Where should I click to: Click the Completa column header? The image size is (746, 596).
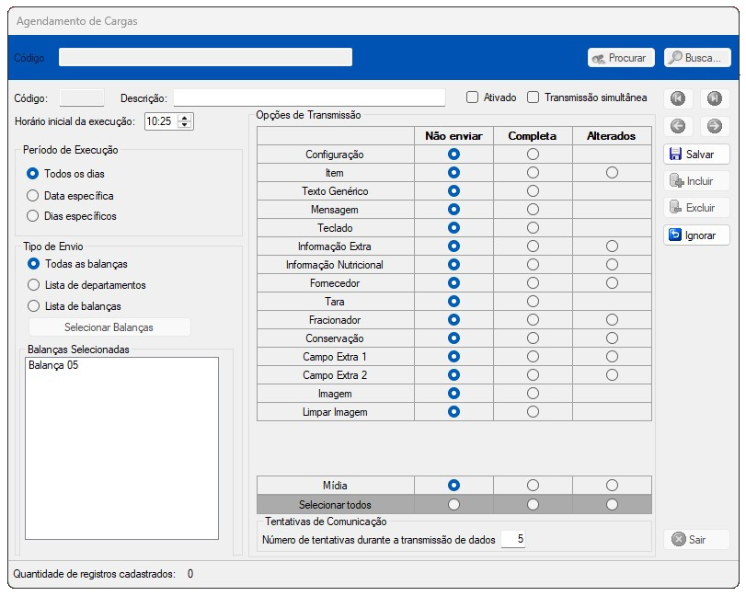click(533, 136)
